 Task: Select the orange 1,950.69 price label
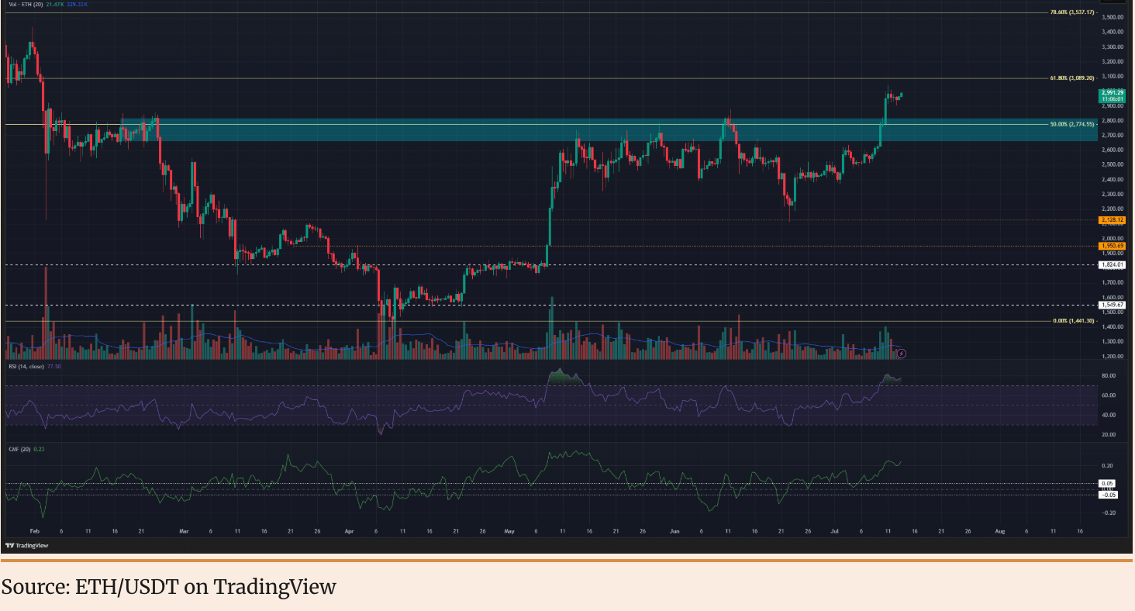click(1112, 246)
